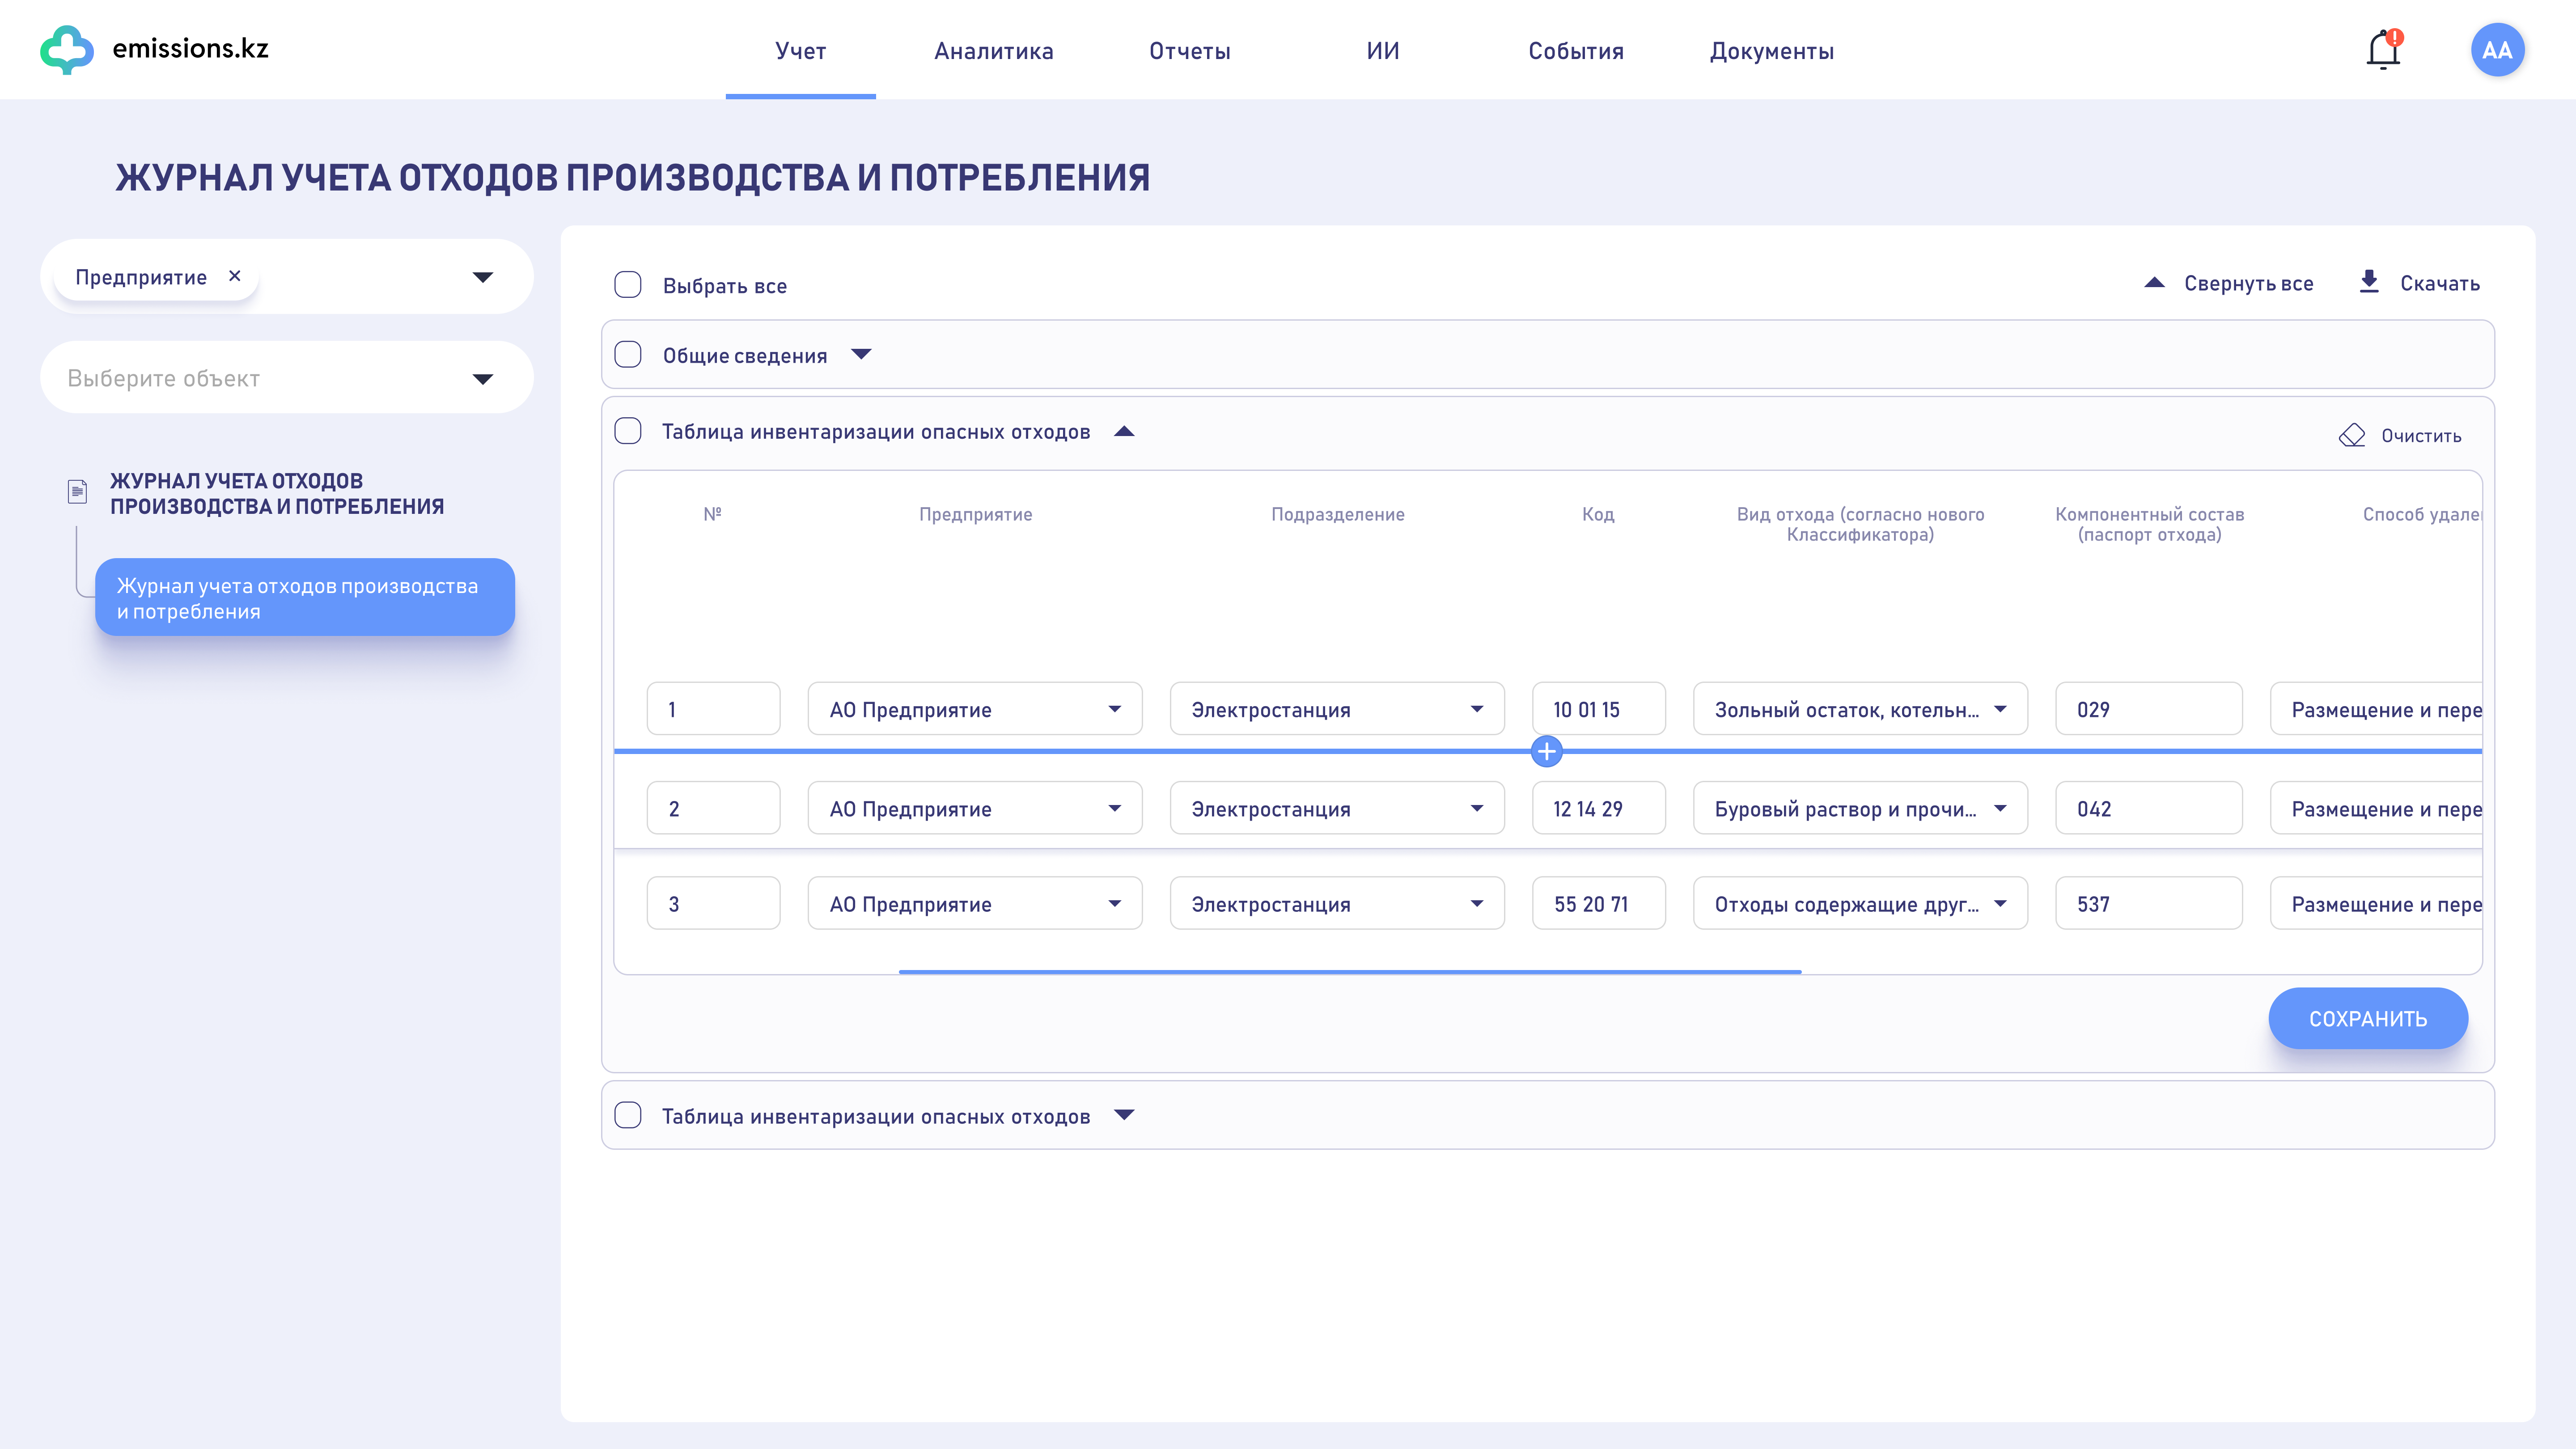Check the Выбрать все checkbox
This screenshot has width=2576, height=1449.
click(x=627, y=285)
